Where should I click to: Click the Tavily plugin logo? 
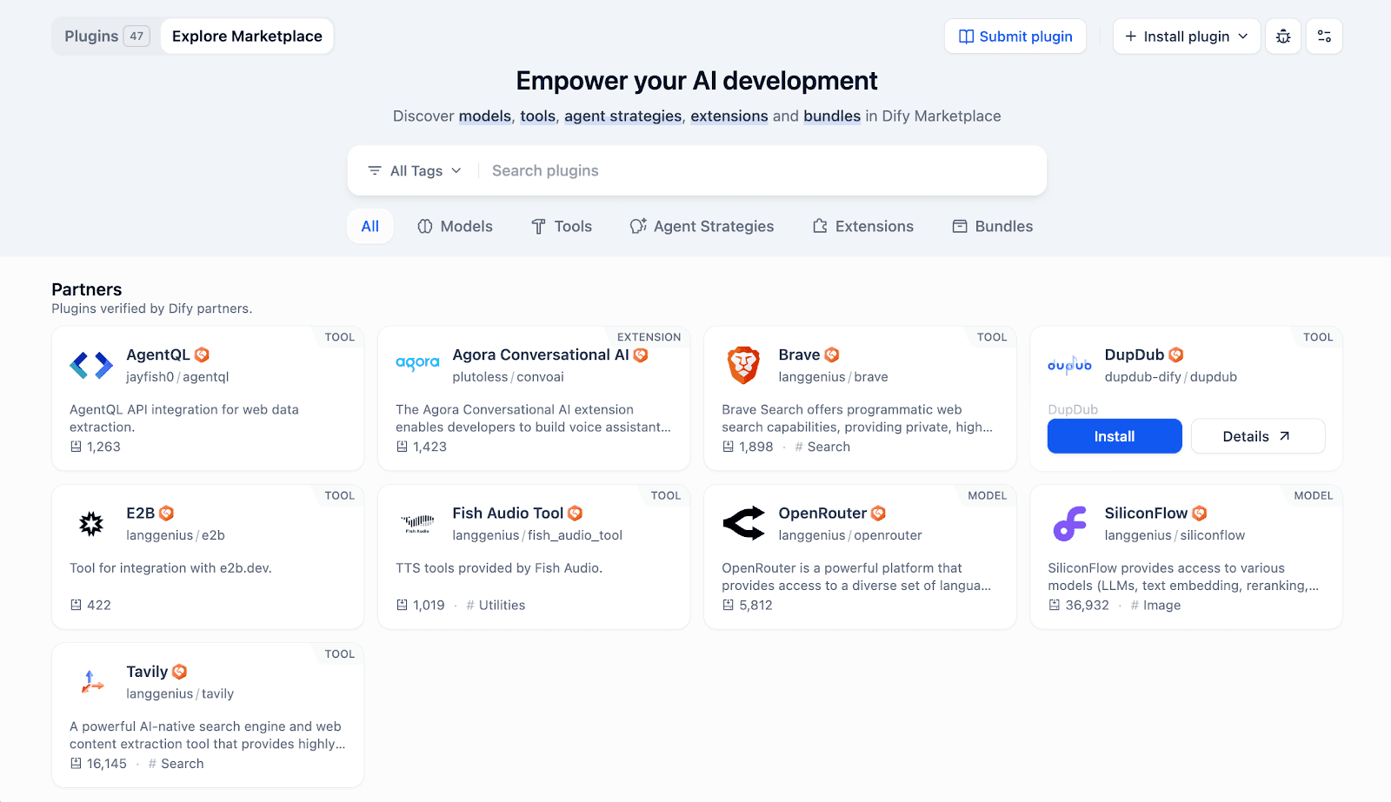[91, 682]
